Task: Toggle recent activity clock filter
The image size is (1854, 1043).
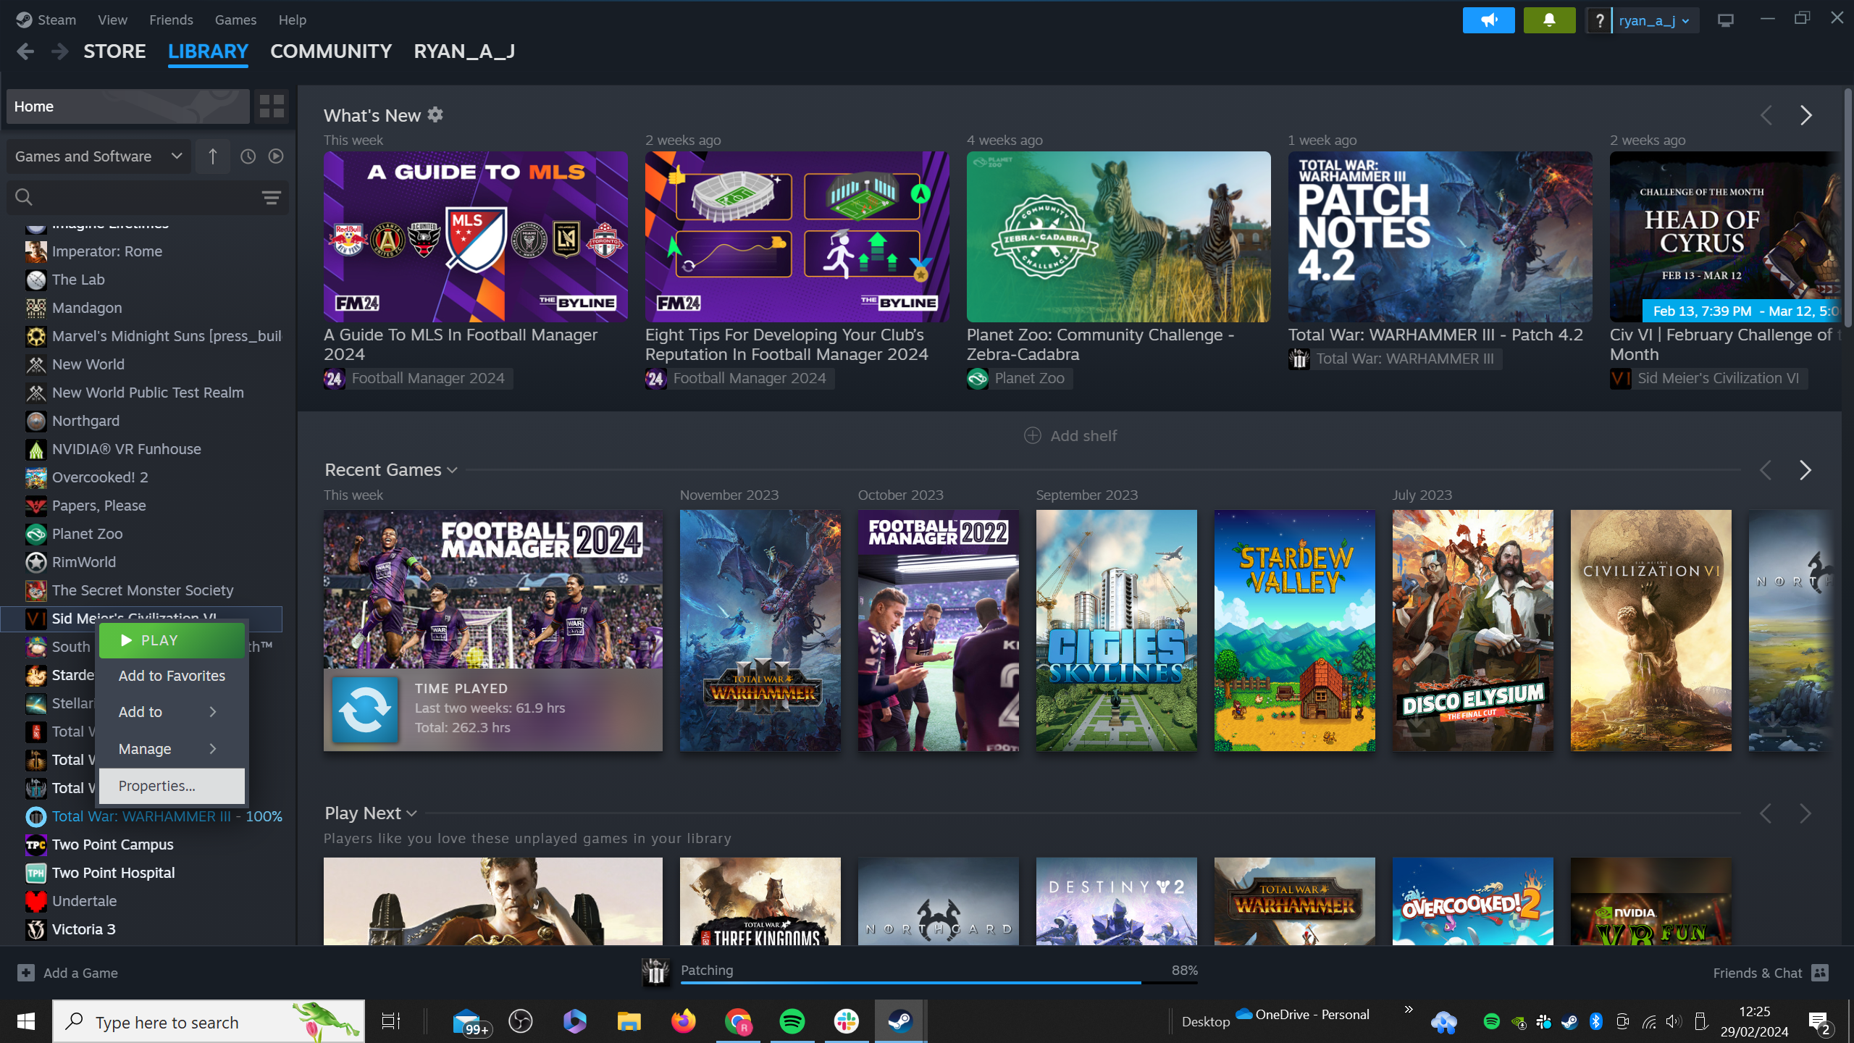Action: click(x=248, y=156)
